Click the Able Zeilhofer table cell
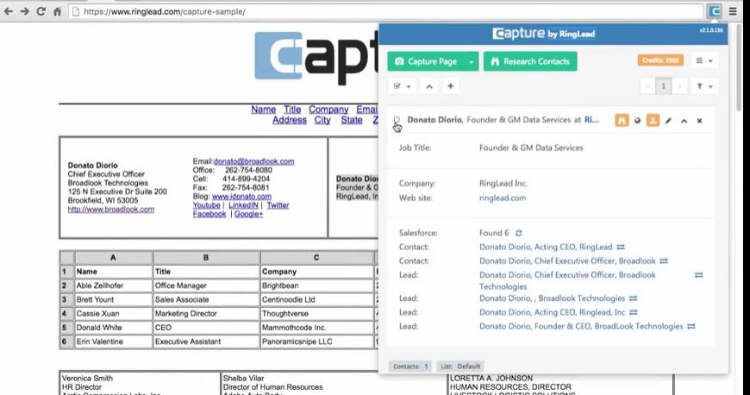Image resolution: width=750 pixels, height=395 pixels. tap(113, 285)
